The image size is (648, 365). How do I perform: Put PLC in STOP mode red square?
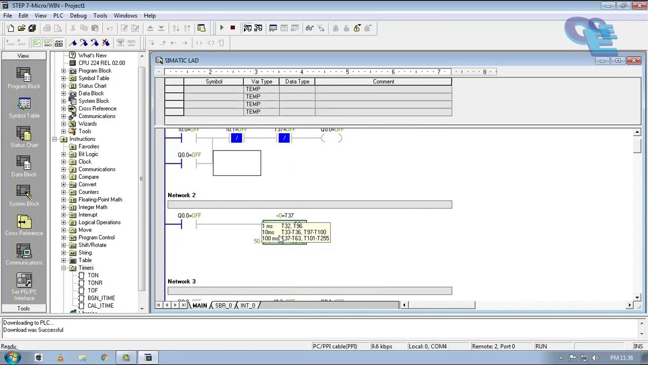pyautogui.click(x=233, y=28)
